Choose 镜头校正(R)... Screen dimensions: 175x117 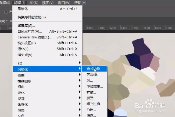click(47, 43)
